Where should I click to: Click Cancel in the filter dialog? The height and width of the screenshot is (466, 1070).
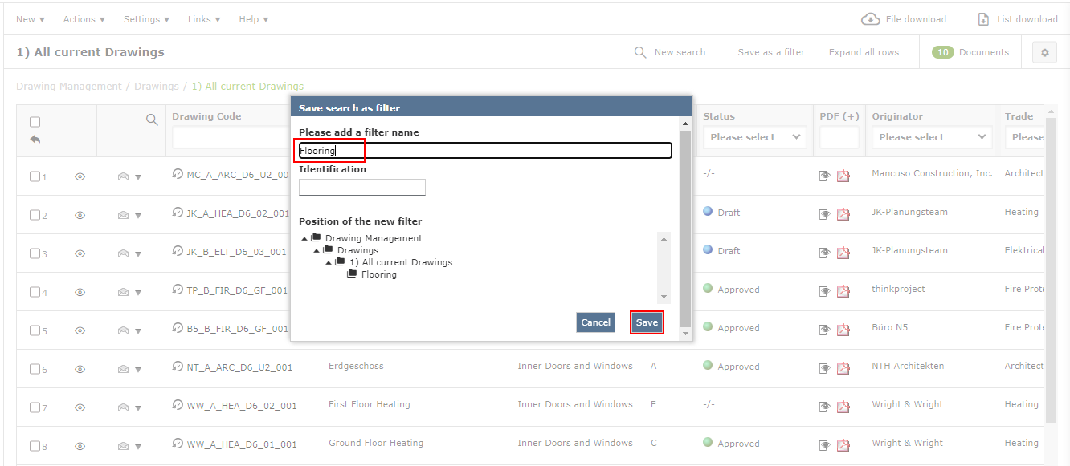[595, 322]
